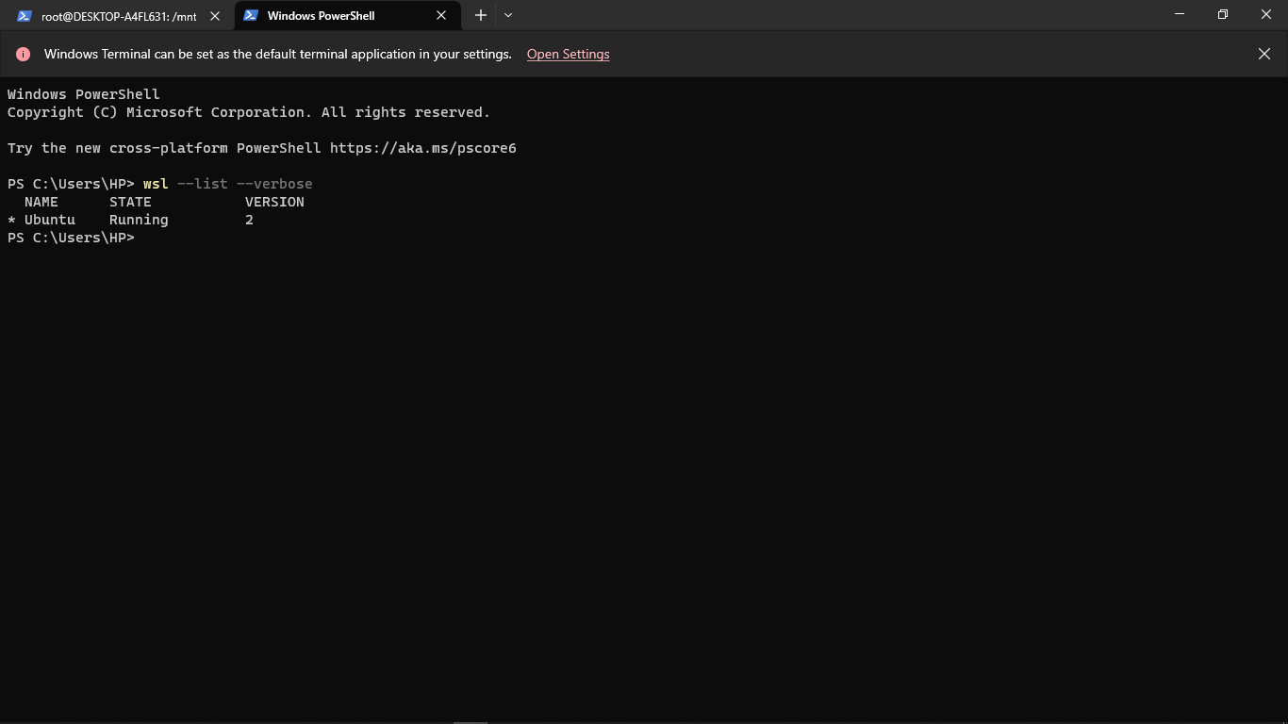Click the https://aka.ms/pscore6 link
This screenshot has width=1288, height=724.
(x=422, y=147)
